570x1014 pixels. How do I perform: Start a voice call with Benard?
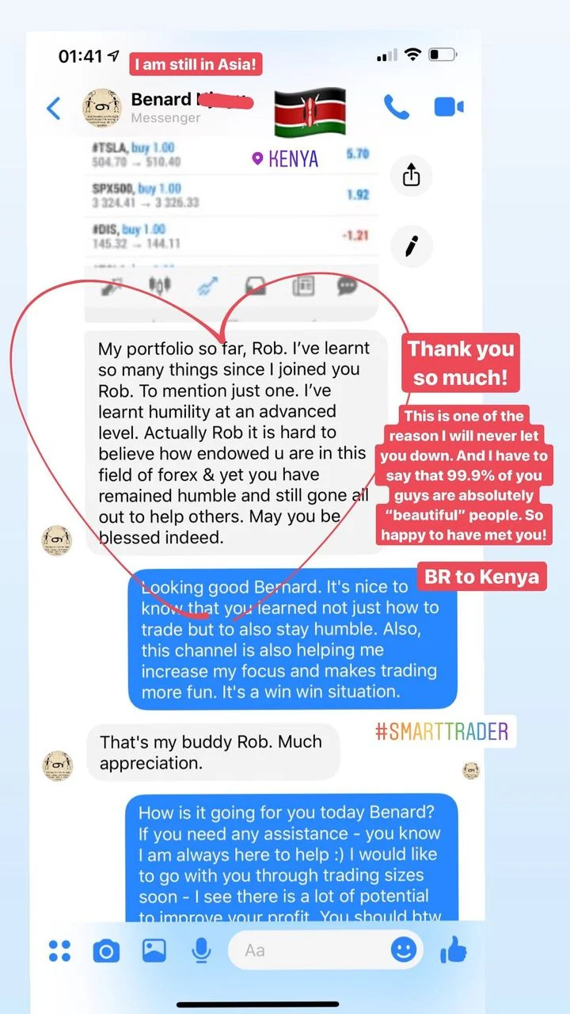[x=397, y=107]
